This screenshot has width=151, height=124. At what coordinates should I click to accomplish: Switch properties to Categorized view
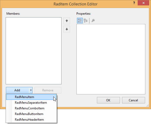80,21
